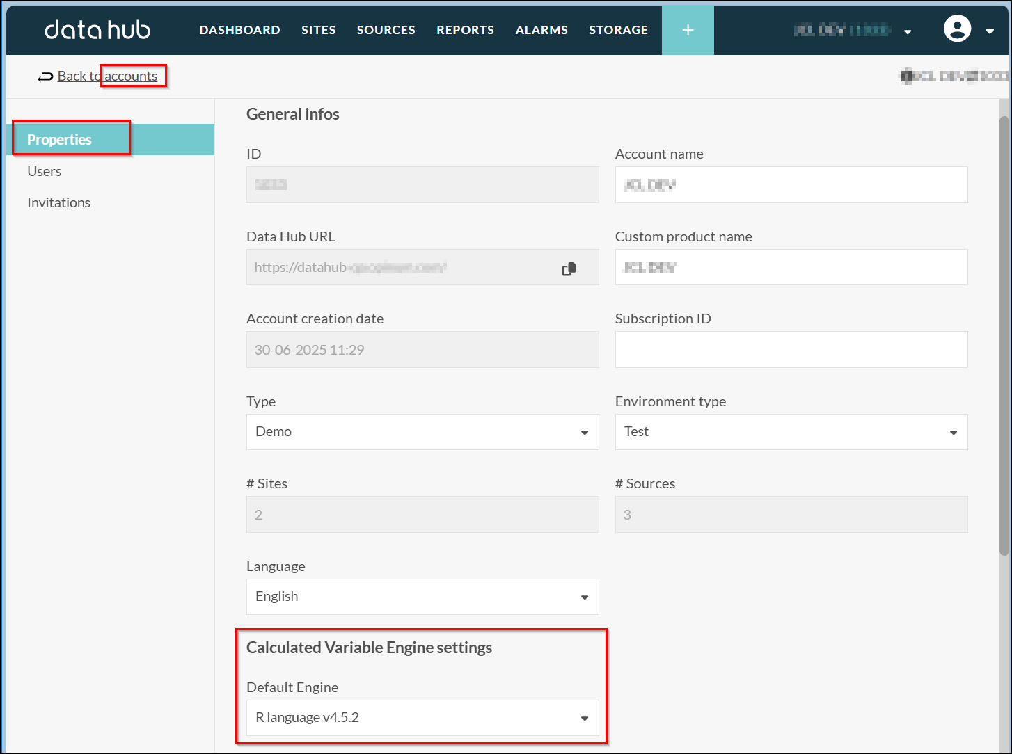Expand the Language dropdown
1012x754 pixels.
point(422,597)
